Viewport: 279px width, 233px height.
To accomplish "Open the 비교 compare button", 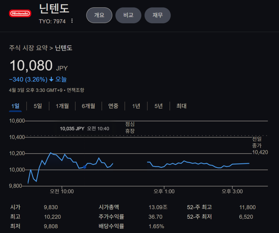I will [x=128, y=15].
